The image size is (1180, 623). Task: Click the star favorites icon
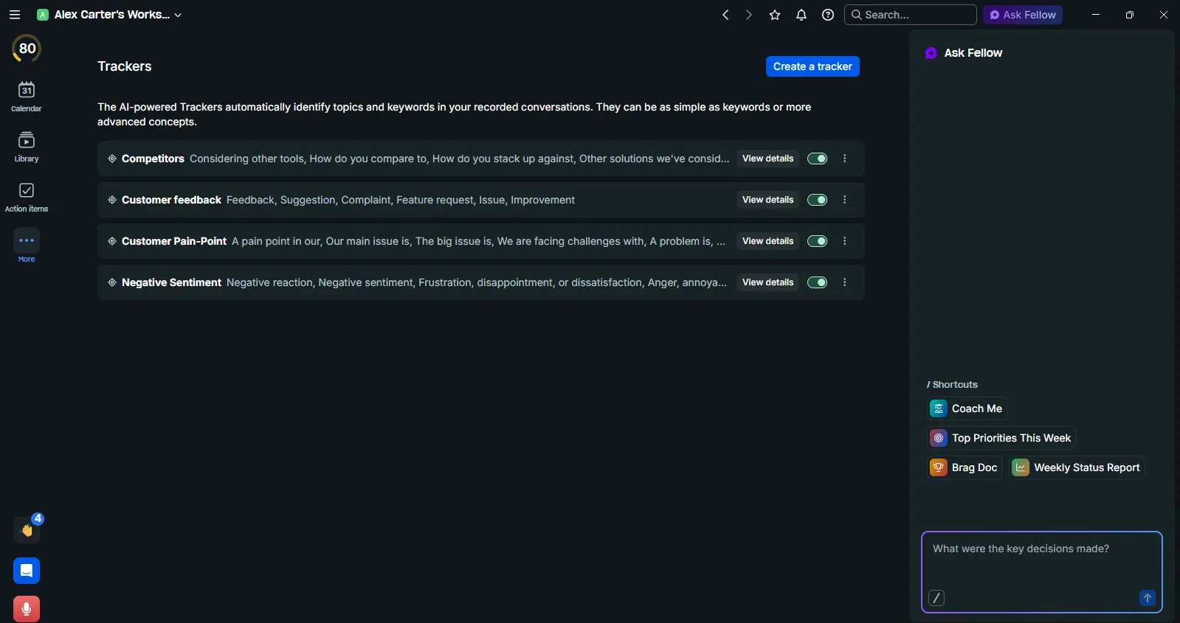coord(775,15)
